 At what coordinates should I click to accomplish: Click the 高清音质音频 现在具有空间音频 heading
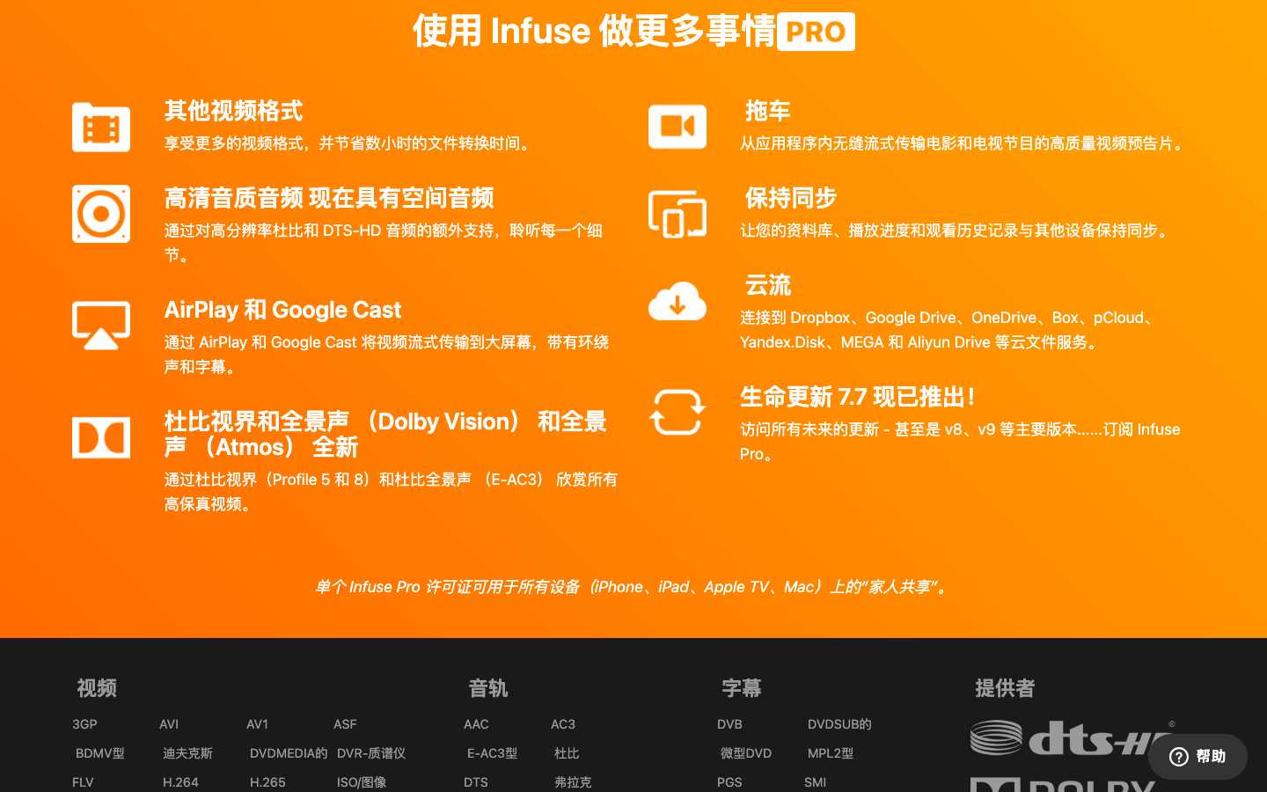click(x=329, y=198)
